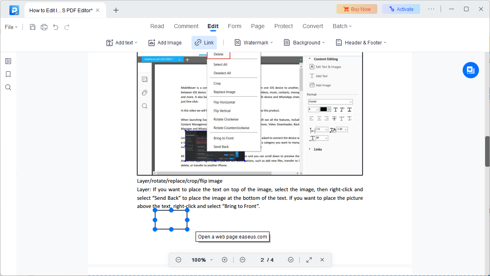Click the embedded screenshot image in document
Screen dimensions: 490x276
pyautogui.click(x=250, y=114)
